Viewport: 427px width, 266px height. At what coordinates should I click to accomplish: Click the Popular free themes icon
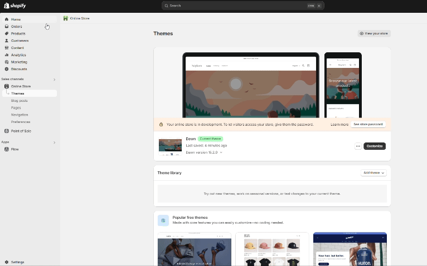pos(163,220)
